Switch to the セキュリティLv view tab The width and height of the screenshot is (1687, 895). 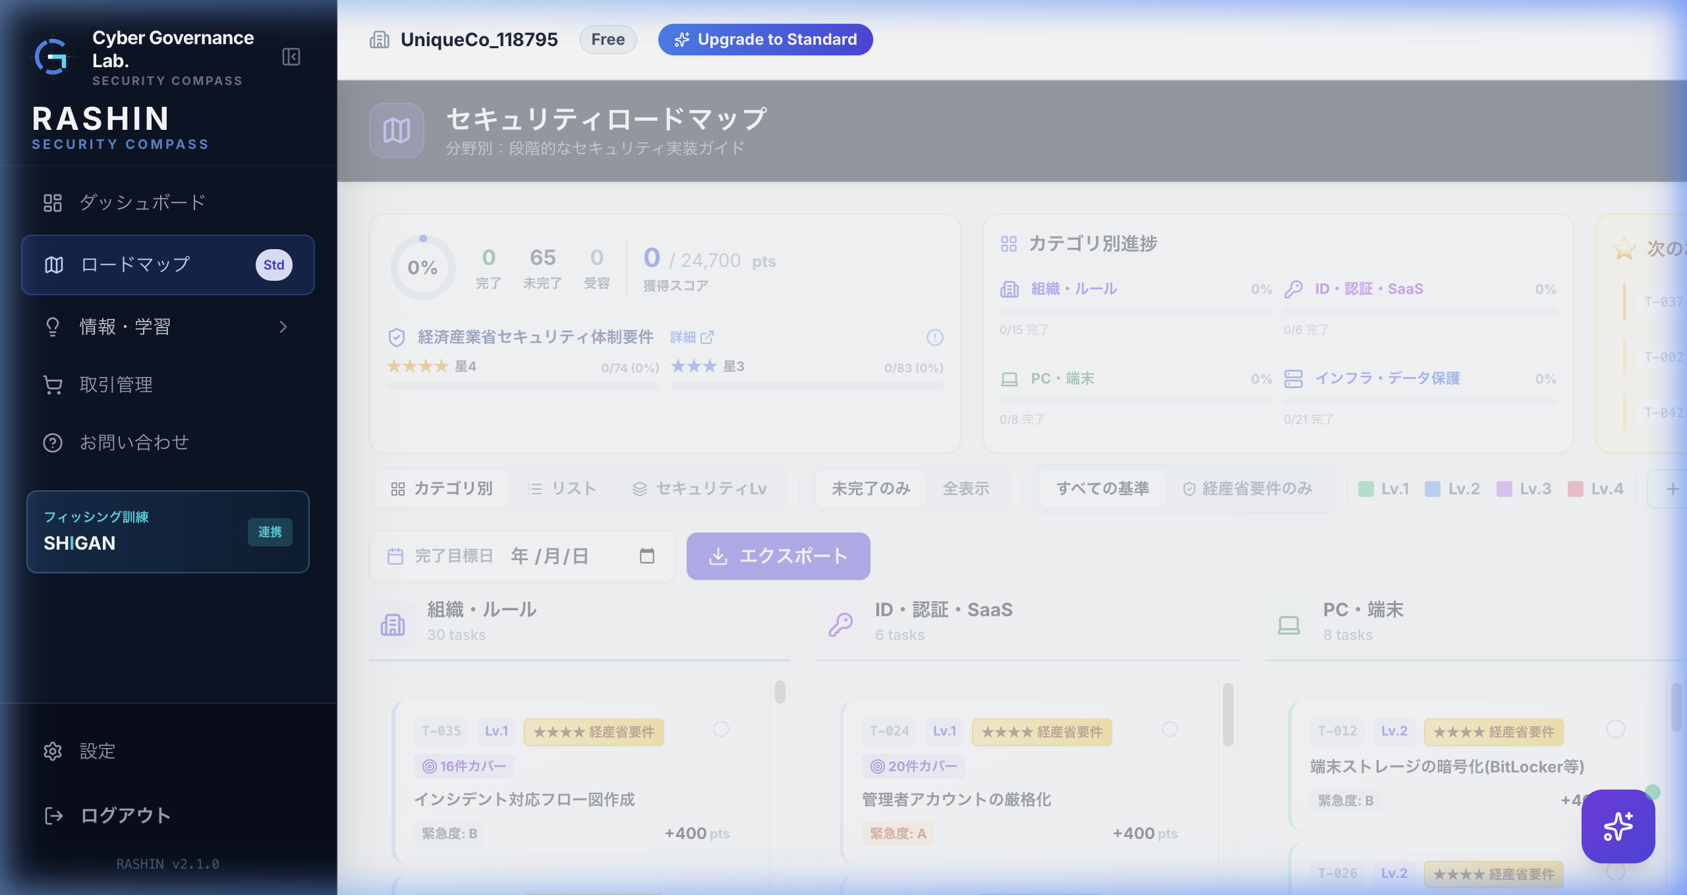pyautogui.click(x=700, y=489)
